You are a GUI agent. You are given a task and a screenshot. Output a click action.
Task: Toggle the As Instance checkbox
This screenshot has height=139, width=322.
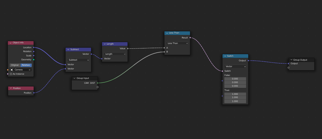[x=11, y=74]
